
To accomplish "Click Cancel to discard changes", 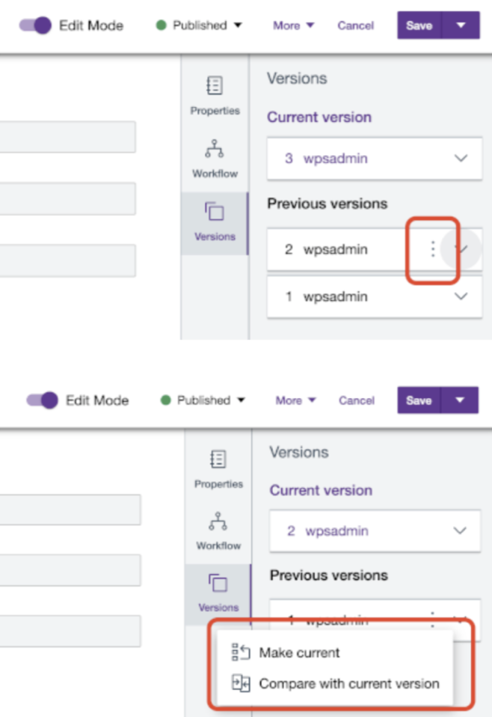I will [x=355, y=25].
